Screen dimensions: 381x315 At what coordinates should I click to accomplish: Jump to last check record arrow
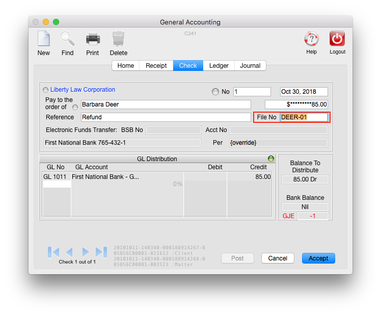point(101,252)
